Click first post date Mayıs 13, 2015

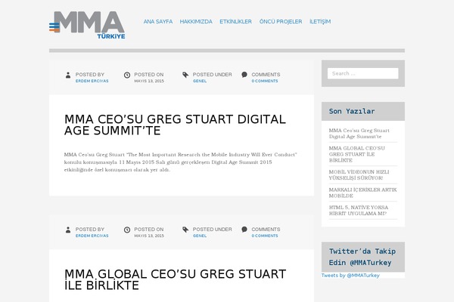pyautogui.click(x=149, y=82)
